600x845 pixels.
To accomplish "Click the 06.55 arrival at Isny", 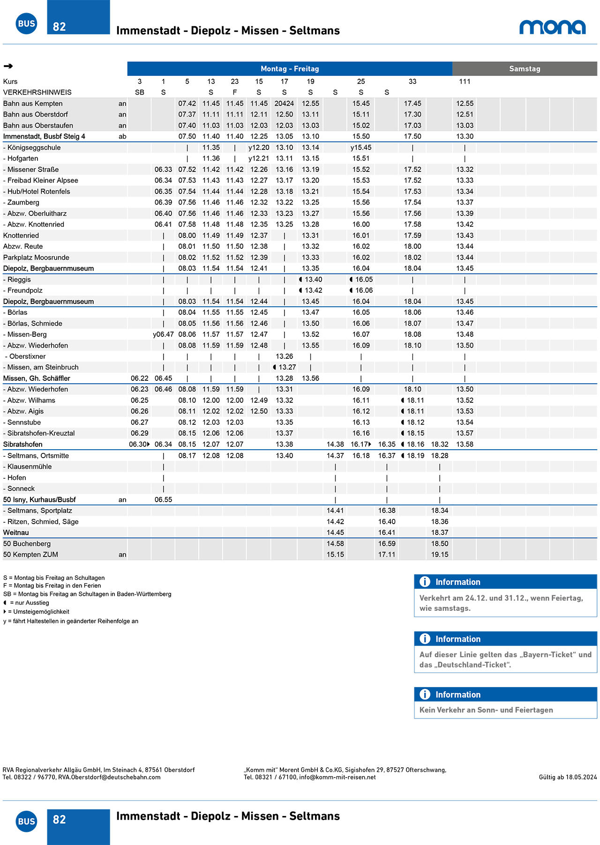I will 163,500.
